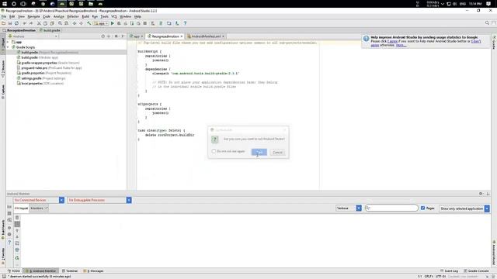Screen dimensions: 497x279
Task: Click the Find magnifier toolbar icon
Action: point(60,23)
